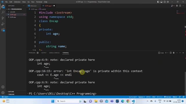
Task: Kill terminal with trash icon
Action: tap(174, 53)
